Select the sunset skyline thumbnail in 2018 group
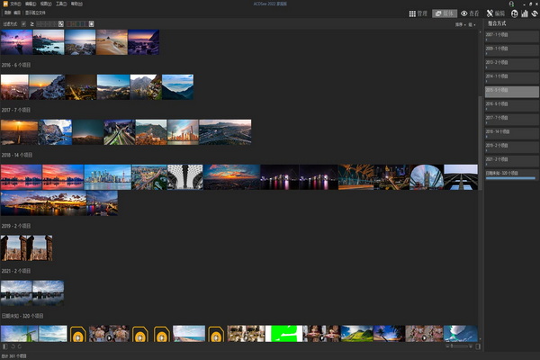 22,177
